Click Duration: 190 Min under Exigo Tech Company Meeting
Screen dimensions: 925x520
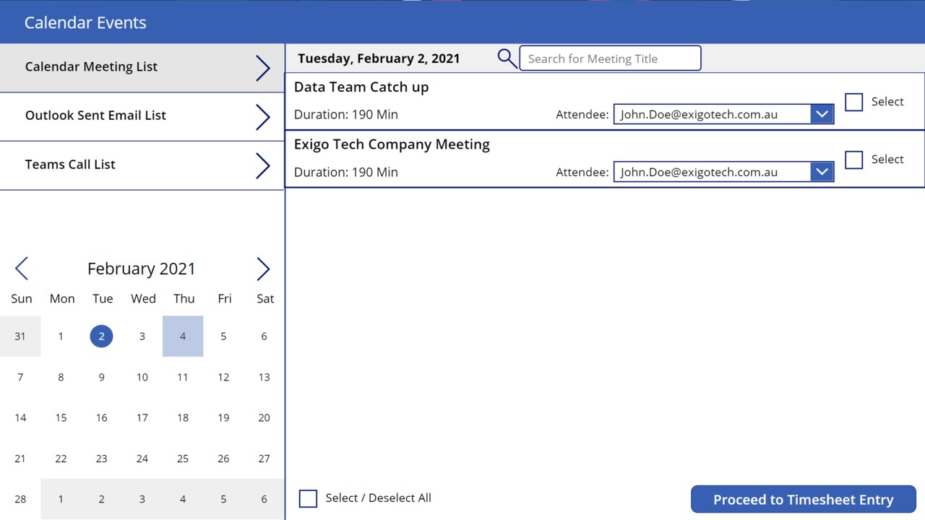click(346, 172)
